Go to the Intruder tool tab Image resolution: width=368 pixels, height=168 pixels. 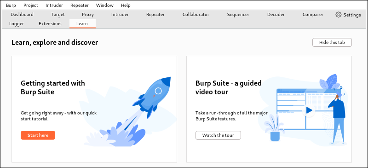point(120,15)
